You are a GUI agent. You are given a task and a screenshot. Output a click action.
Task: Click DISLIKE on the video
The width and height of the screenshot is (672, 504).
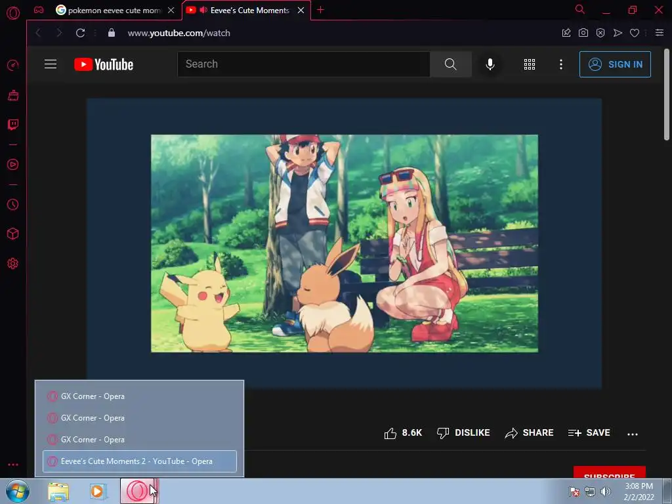(x=463, y=433)
